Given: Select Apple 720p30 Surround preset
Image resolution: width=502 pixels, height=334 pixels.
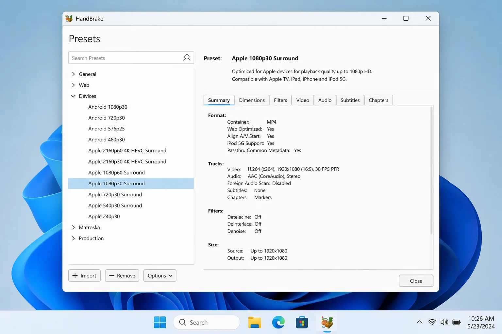Looking at the screenshot, I should point(115,194).
